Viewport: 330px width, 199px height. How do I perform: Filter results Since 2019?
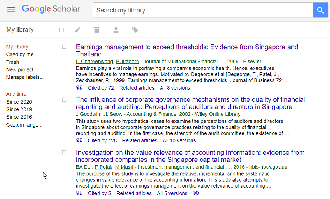[x=19, y=109]
